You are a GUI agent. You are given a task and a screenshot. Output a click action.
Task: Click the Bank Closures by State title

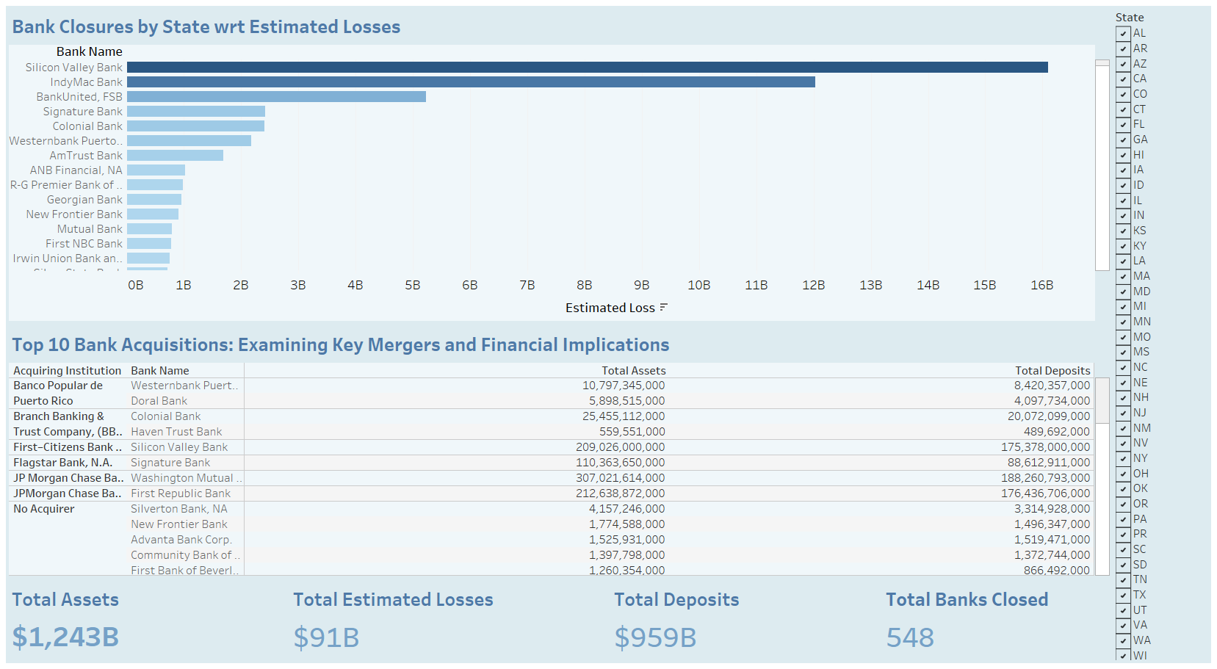[x=206, y=27]
